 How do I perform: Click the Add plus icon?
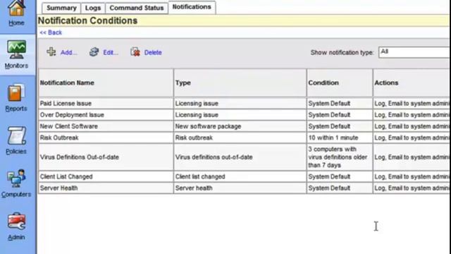click(51, 52)
